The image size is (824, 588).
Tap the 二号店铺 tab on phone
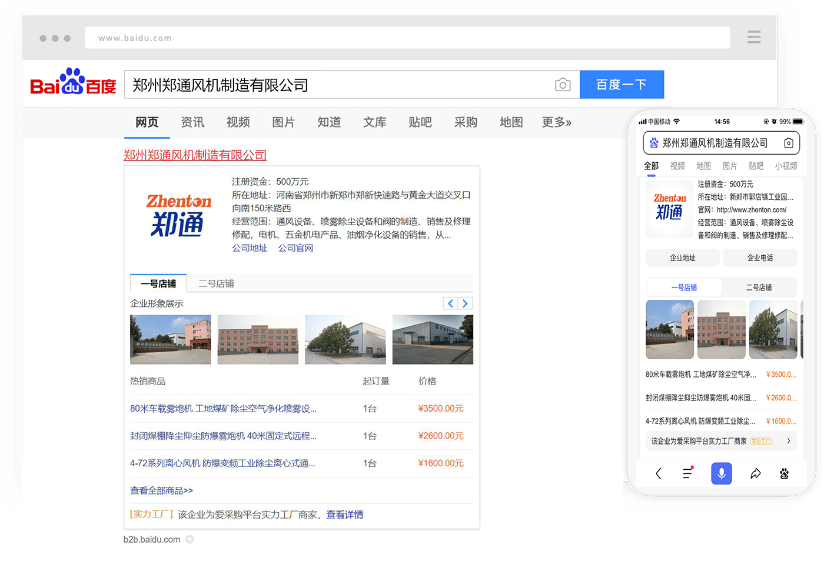759,288
